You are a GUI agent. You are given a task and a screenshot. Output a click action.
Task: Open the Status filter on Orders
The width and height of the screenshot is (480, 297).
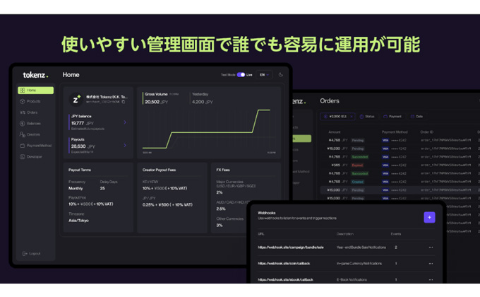coord(367,117)
